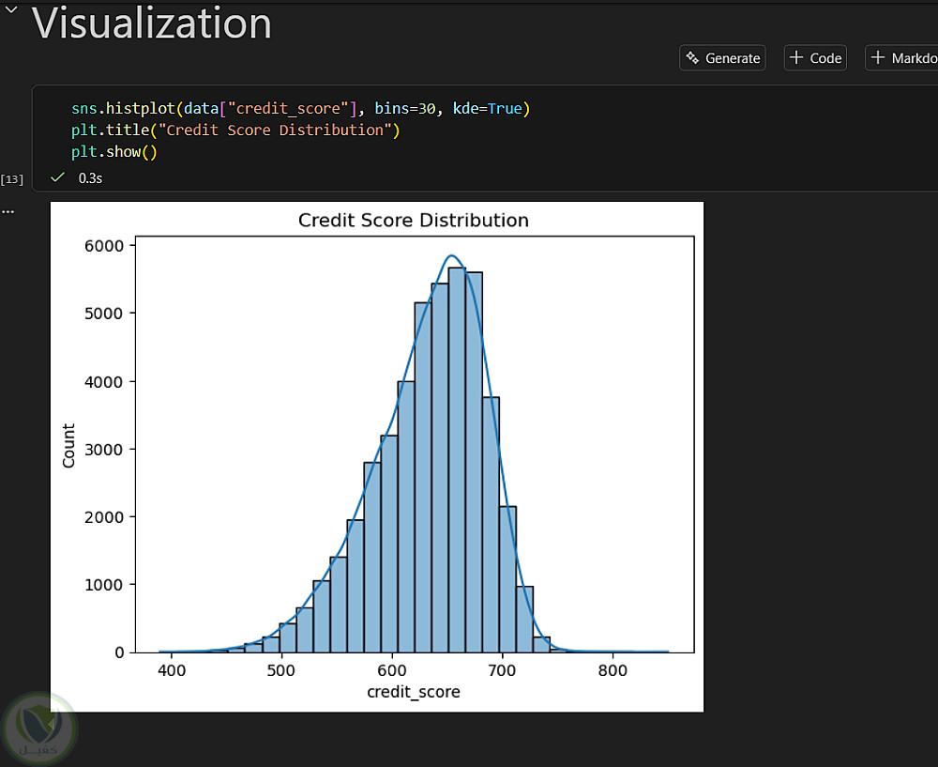Click the Generate sparkle icon
This screenshot has height=767, width=938.
[x=692, y=58]
